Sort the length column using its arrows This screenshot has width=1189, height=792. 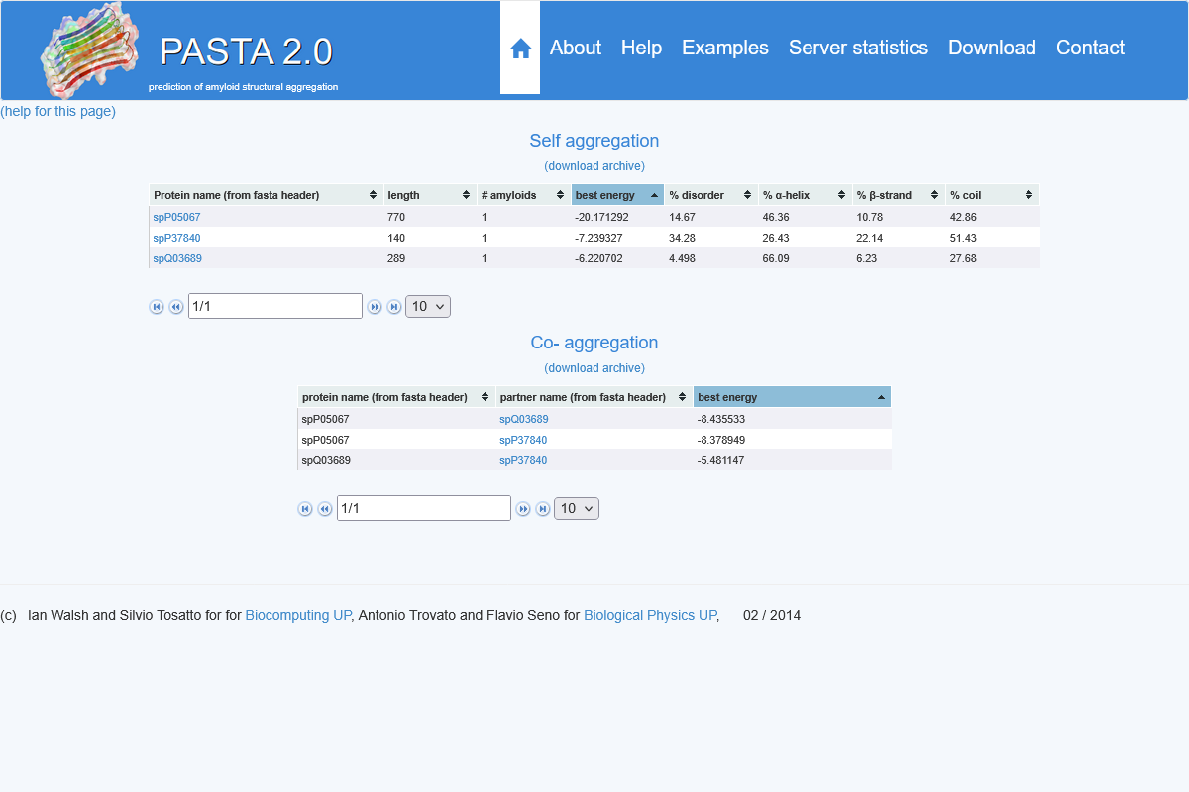[x=466, y=194]
